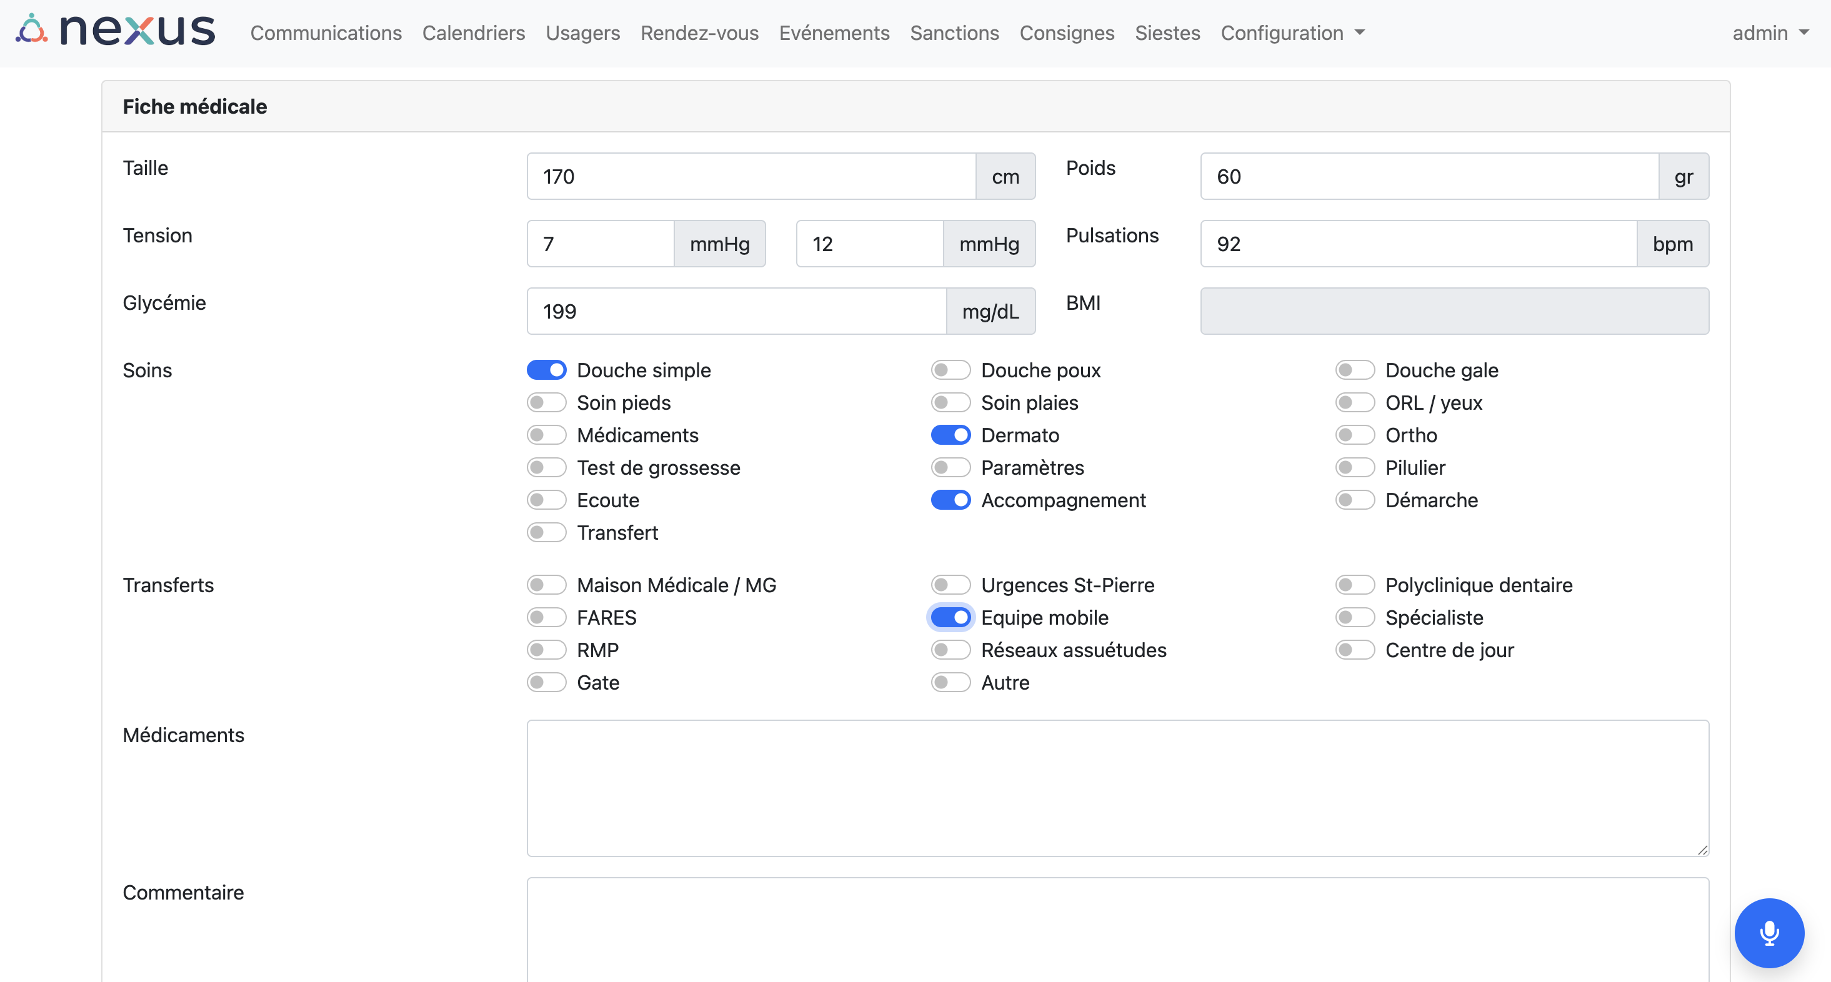1831x982 pixels.
Task: Disable the Accompagnement switch
Action: (950, 500)
